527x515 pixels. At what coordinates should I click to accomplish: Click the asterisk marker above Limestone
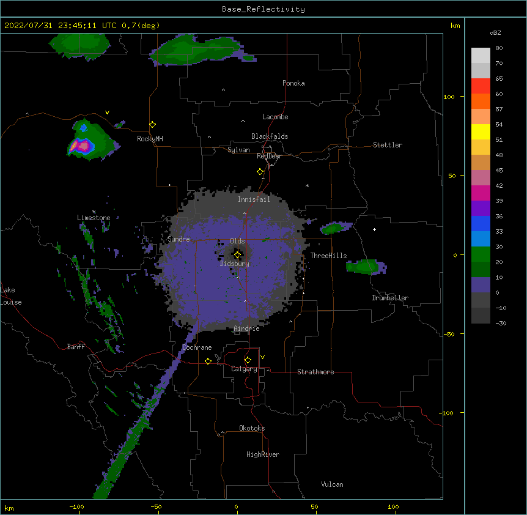(94, 212)
